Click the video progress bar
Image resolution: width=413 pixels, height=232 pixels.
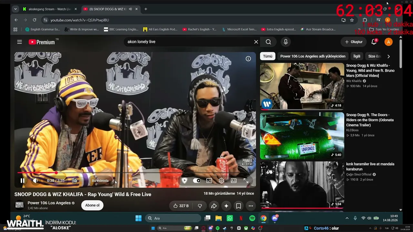point(135,173)
